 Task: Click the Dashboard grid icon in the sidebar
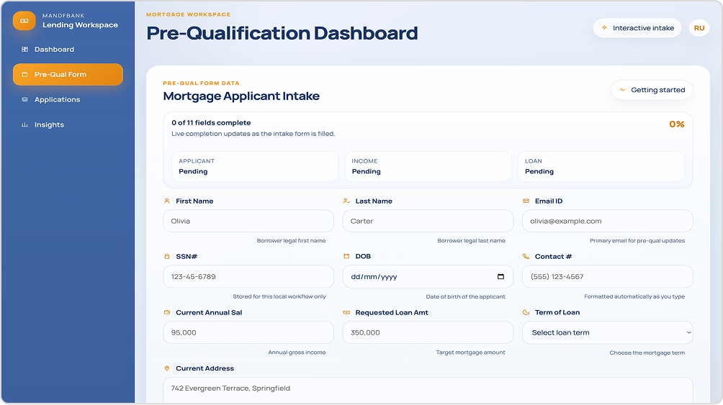(x=25, y=50)
